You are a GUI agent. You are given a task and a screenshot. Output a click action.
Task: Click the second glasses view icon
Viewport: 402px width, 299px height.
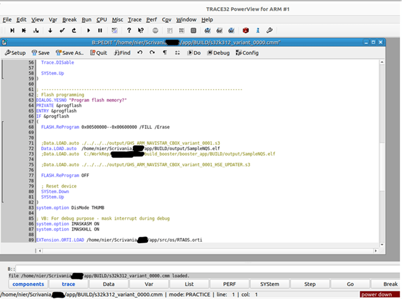point(220,31)
